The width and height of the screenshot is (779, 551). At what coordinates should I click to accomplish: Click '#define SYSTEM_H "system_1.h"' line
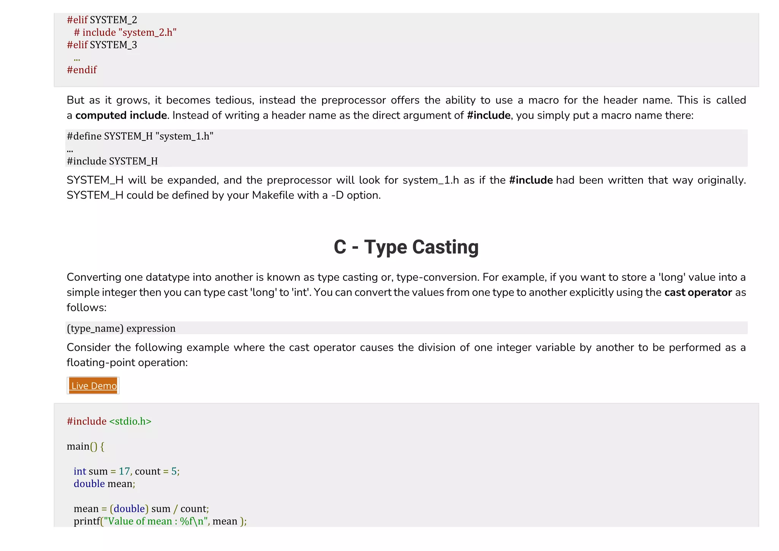pyautogui.click(x=140, y=136)
